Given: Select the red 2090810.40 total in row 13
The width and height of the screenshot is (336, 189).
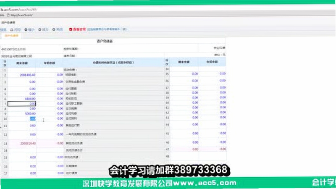Looking at the screenshot, I should tap(22, 143).
